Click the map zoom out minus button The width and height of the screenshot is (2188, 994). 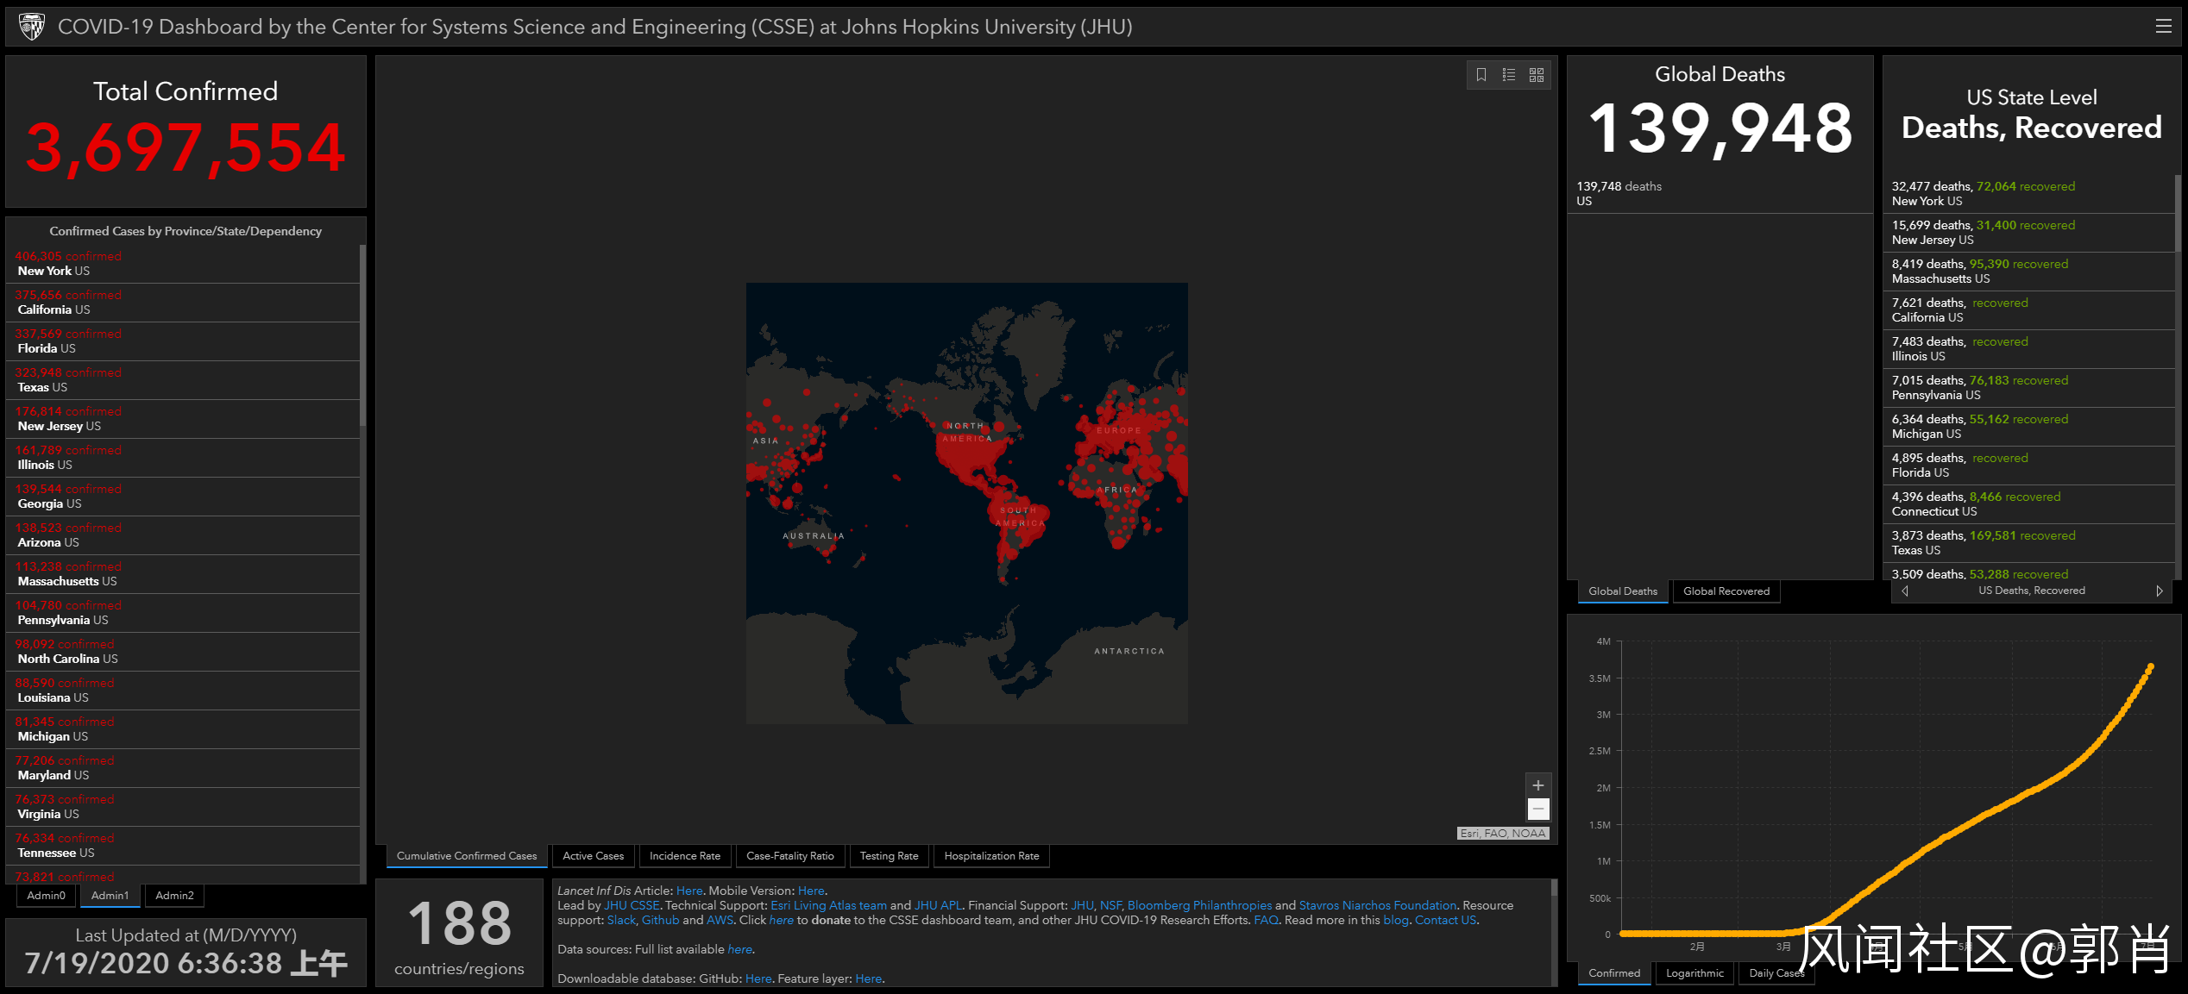pos(1537,809)
